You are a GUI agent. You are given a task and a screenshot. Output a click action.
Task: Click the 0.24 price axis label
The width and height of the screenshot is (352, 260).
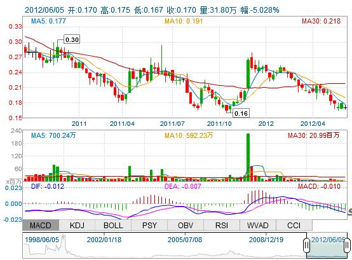(15, 72)
